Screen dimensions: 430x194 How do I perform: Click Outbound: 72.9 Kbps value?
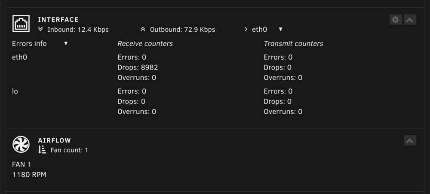point(182,30)
